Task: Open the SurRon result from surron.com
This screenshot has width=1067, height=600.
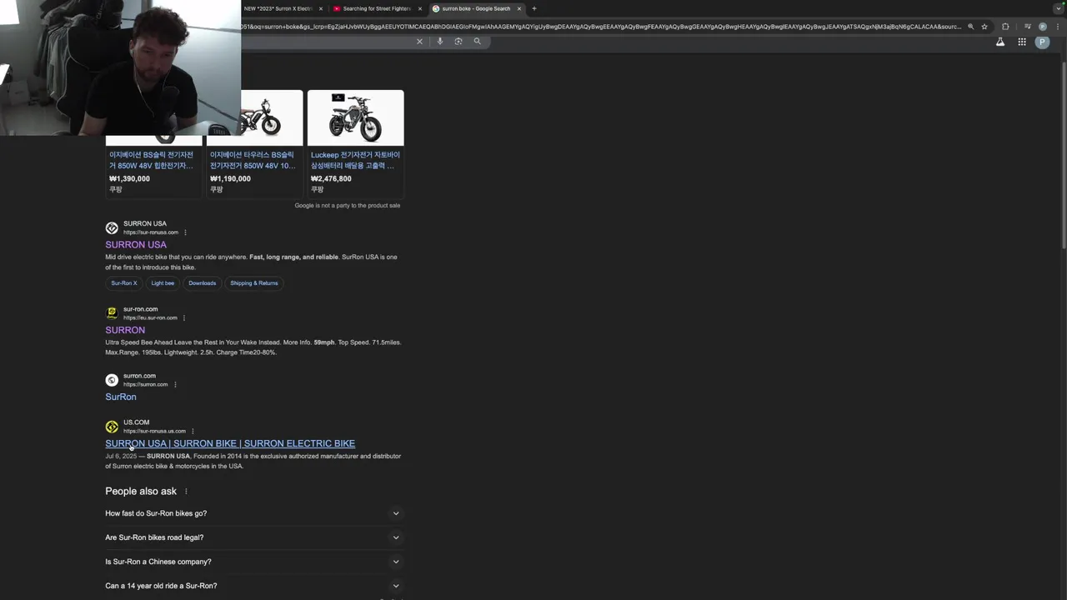Action: point(121,397)
